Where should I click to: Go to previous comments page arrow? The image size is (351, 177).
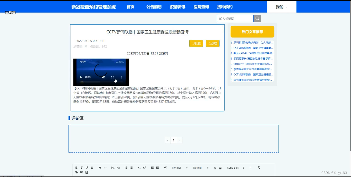168,140
